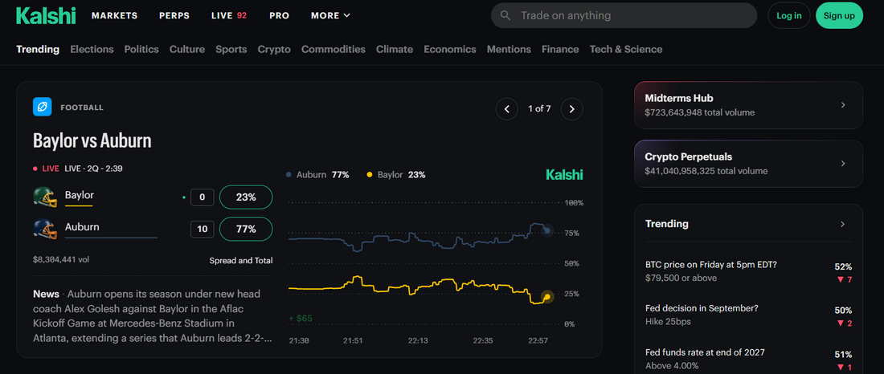Open the Midterms Hub card
This screenshot has height=374, width=884.
coord(748,105)
